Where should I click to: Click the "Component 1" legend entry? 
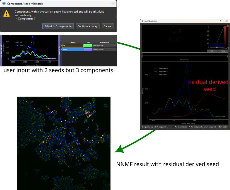click(x=161, y=72)
